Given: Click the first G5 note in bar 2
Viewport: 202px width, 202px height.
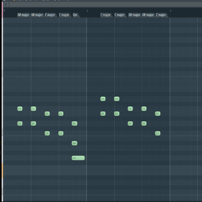Looking at the screenshot, I should (103, 99).
